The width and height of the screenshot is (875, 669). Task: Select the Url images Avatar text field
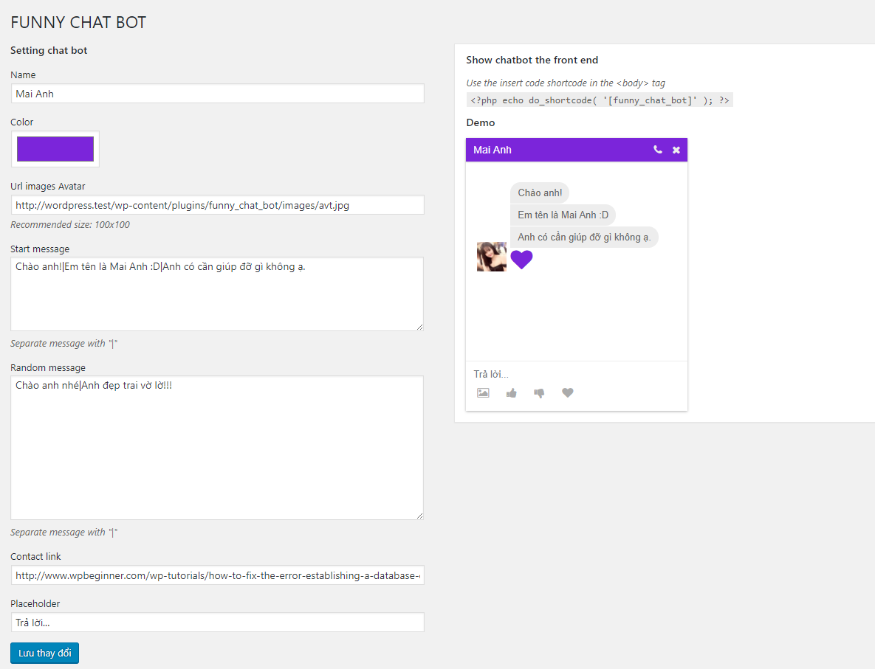pos(217,206)
